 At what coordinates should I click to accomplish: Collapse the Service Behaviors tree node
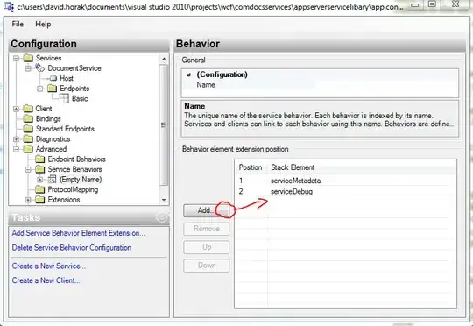28,169
